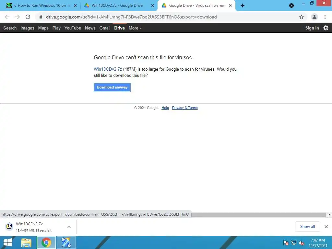Open Maps in the Google bar
Image resolution: width=332 pixels, height=249 pixels.
(x=43, y=28)
